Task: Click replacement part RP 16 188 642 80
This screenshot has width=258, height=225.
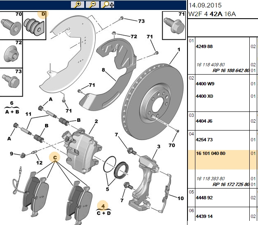Action: tap(231, 70)
